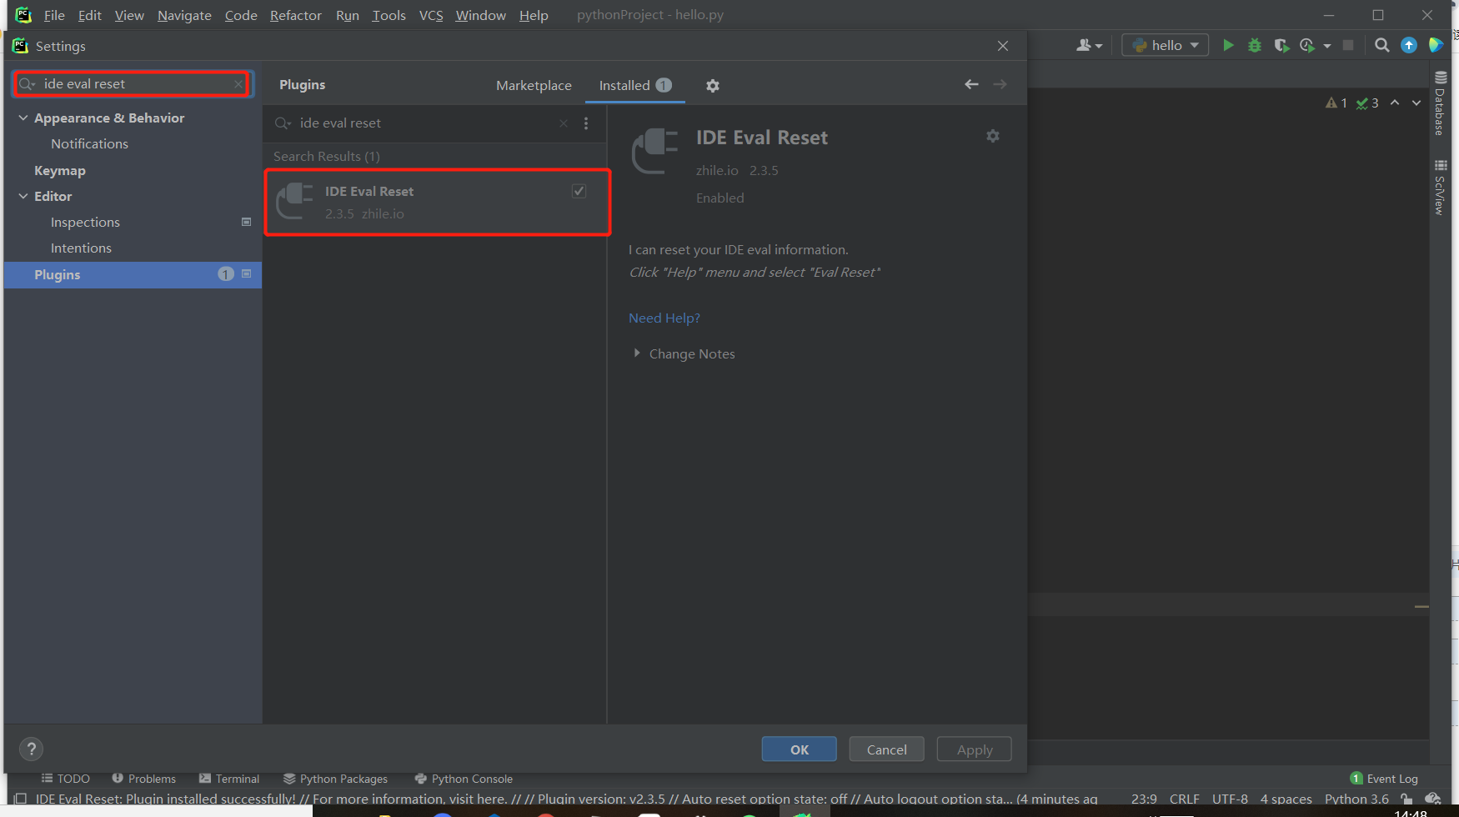Start debugging with the green bug icon
The width and height of the screenshot is (1459, 817).
[1255, 45]
